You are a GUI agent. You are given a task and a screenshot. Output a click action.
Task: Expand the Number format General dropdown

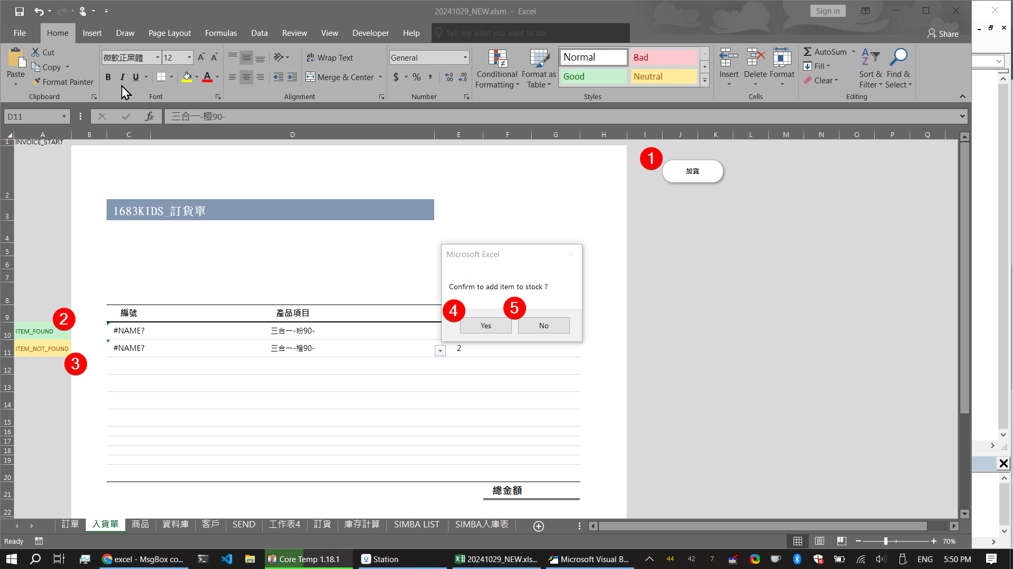[465, 57]
